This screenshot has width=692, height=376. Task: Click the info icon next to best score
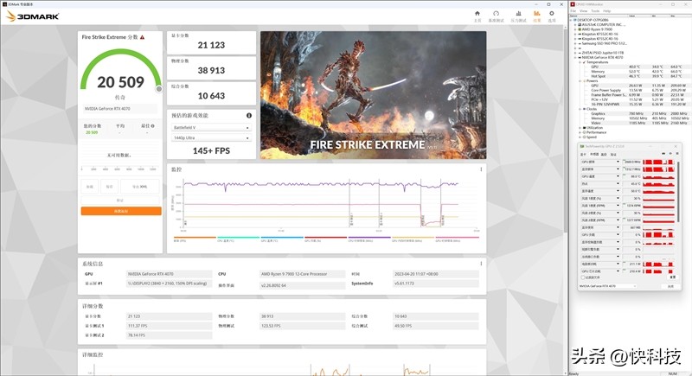click(x=153, y=126)
